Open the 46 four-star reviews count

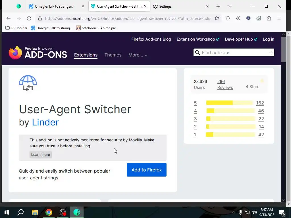click(261, 111)
